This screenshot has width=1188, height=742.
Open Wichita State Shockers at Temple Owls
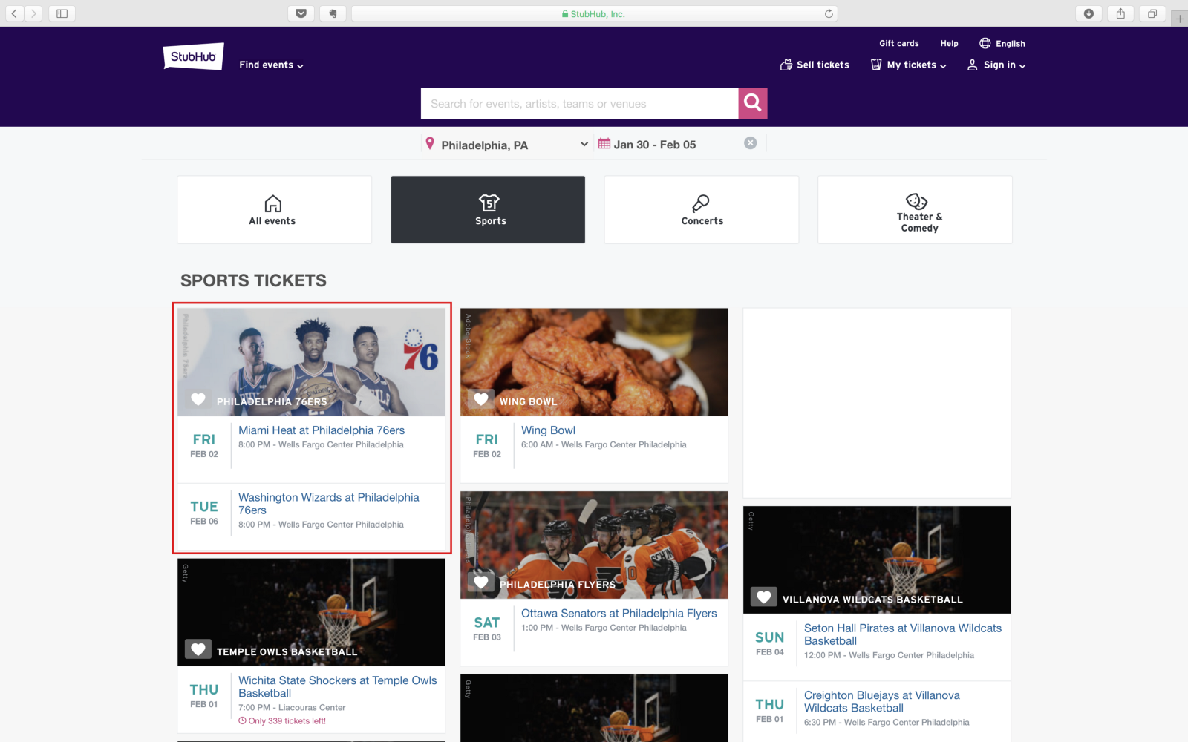pos(338,687)
